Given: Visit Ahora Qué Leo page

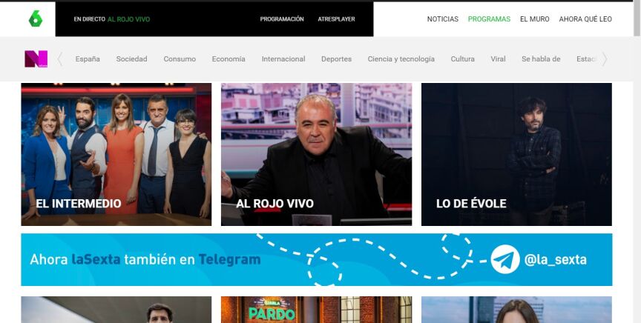Looking at the screenshot, I should click(x=585, y=19).
